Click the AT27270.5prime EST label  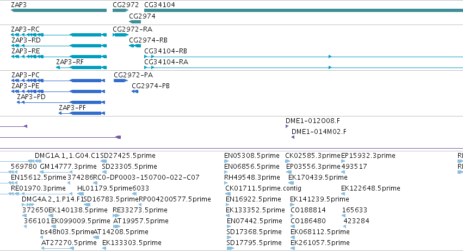tap(69, 243)
